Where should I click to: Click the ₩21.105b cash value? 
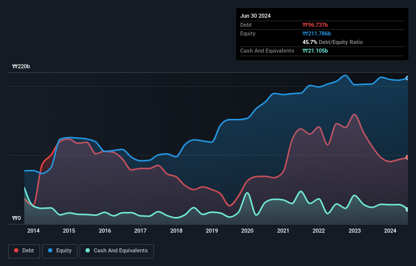[x=315, y=51]
